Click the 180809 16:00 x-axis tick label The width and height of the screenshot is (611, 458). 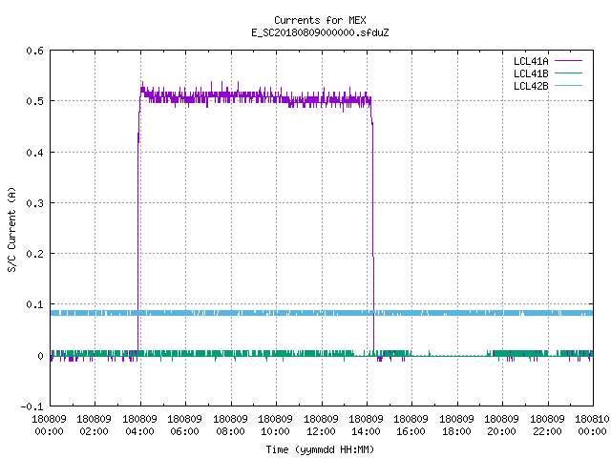411,426
